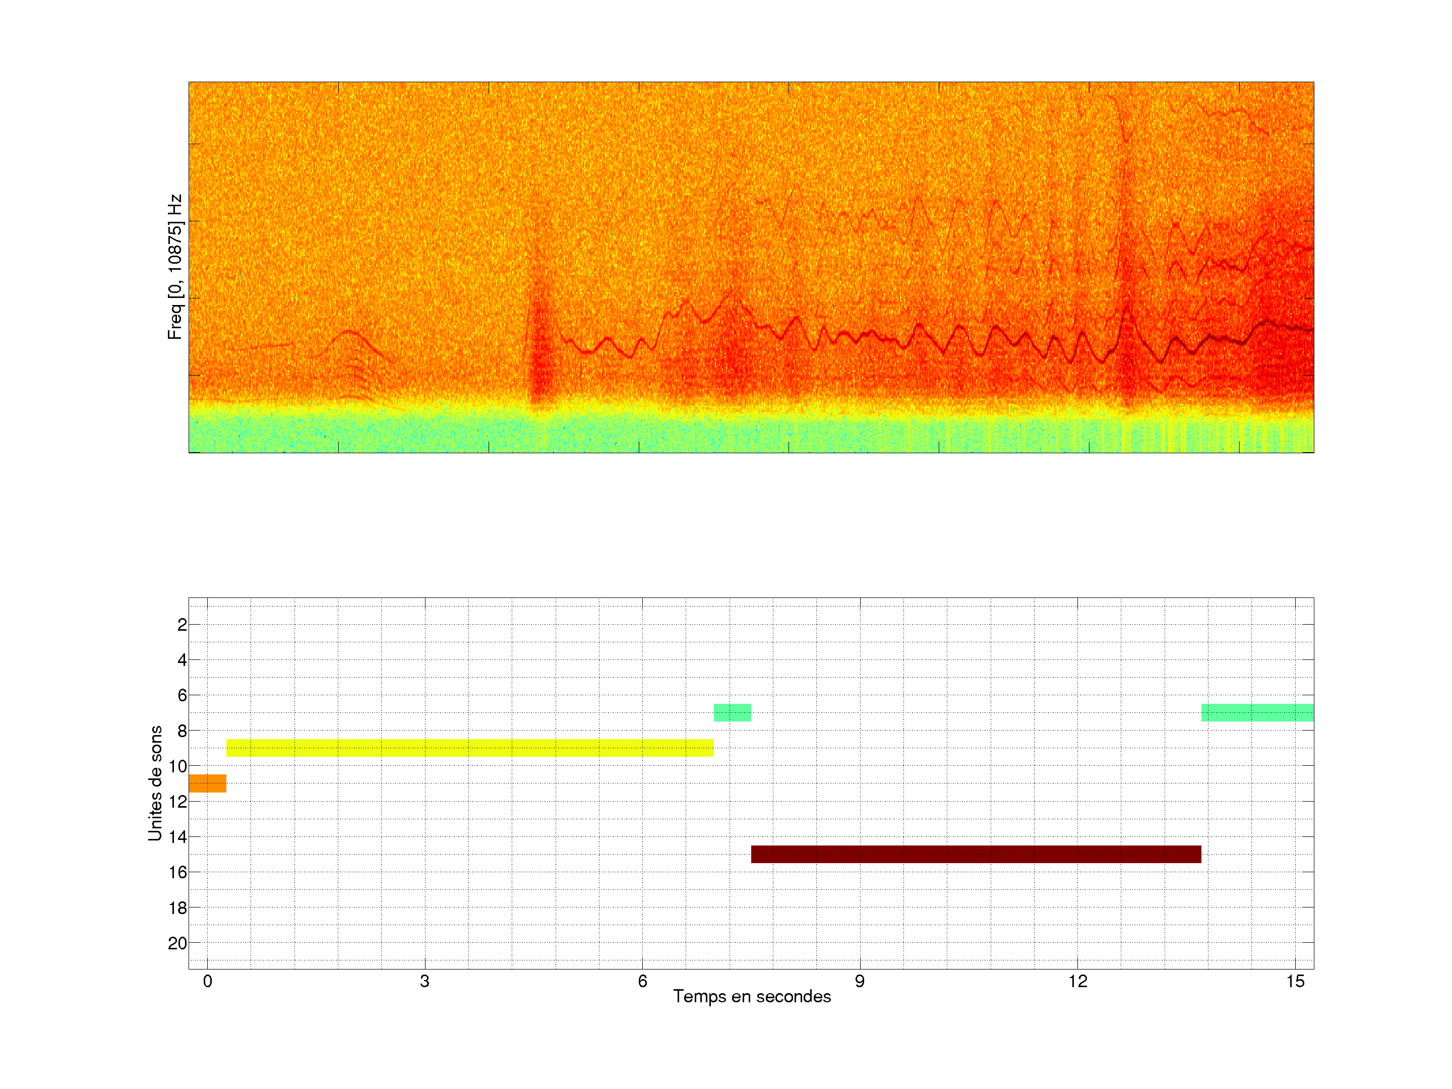Select the short green bar near 7 seconds
1452x1089 pixels.
(733, 712)
